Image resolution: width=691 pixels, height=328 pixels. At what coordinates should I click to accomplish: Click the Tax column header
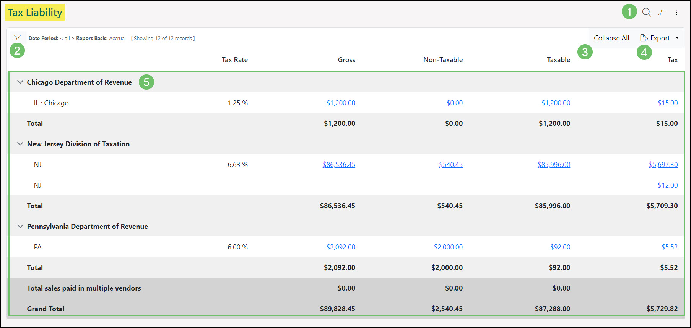[x=673, y=59]
